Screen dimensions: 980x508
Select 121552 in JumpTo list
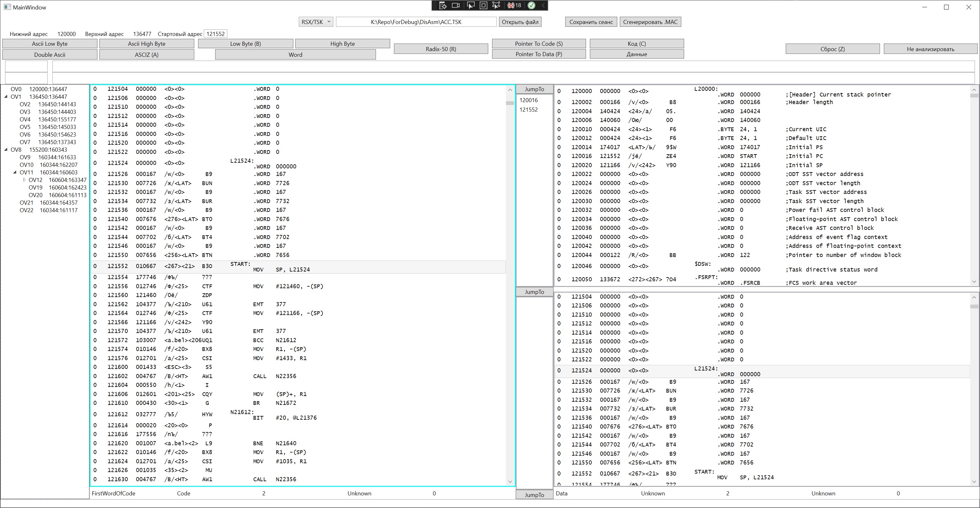[x=528, y=110]
